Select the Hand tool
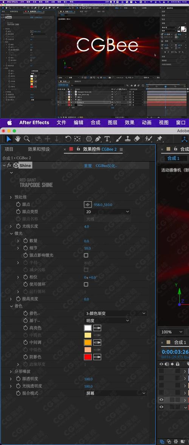Image resolution: width=189 pixels, height=445 pixels. 18,138
